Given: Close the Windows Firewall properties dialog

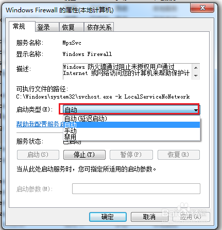Looking at the screenshot, I should coord(202,8).
